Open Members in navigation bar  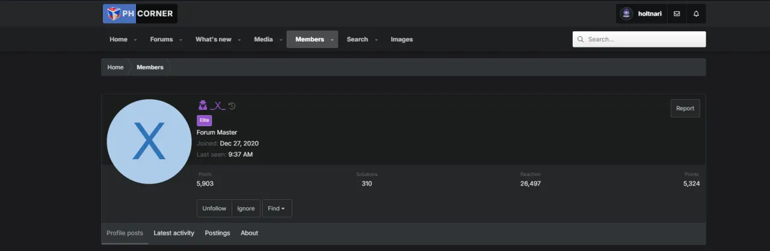(x=310, y=39)
